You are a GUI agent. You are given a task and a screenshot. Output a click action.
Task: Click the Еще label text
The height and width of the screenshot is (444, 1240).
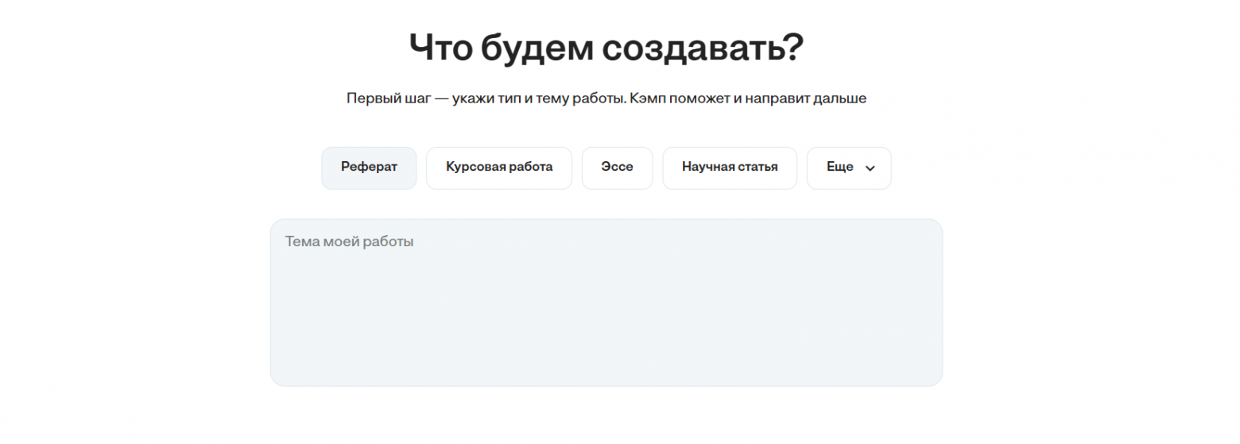[839, 168]
